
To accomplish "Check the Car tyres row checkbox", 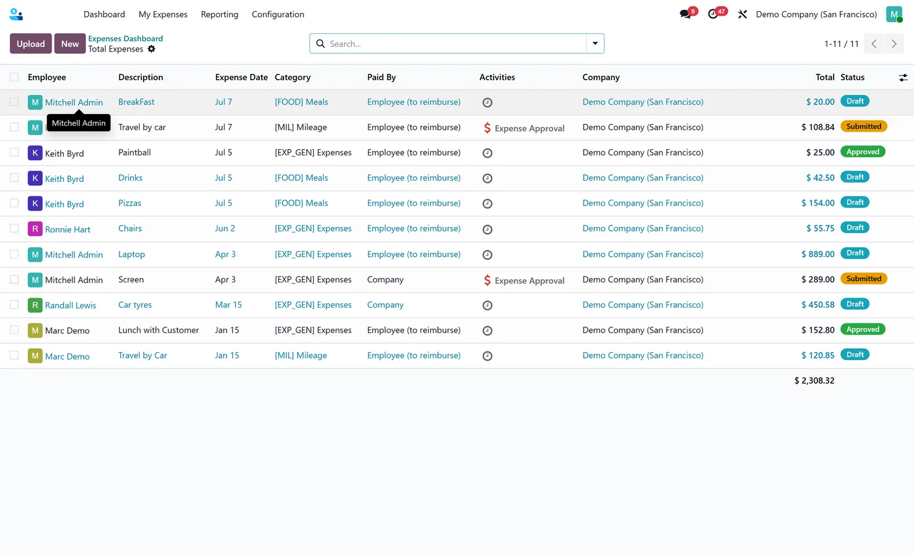I will [14, 305].
